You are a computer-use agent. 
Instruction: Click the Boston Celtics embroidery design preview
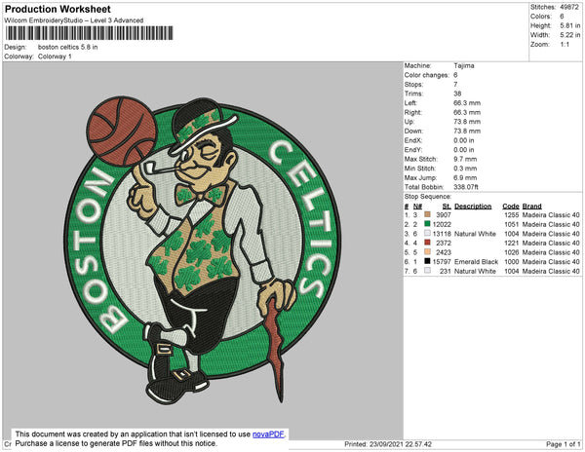pyautogui.click(x=203, y=250)
